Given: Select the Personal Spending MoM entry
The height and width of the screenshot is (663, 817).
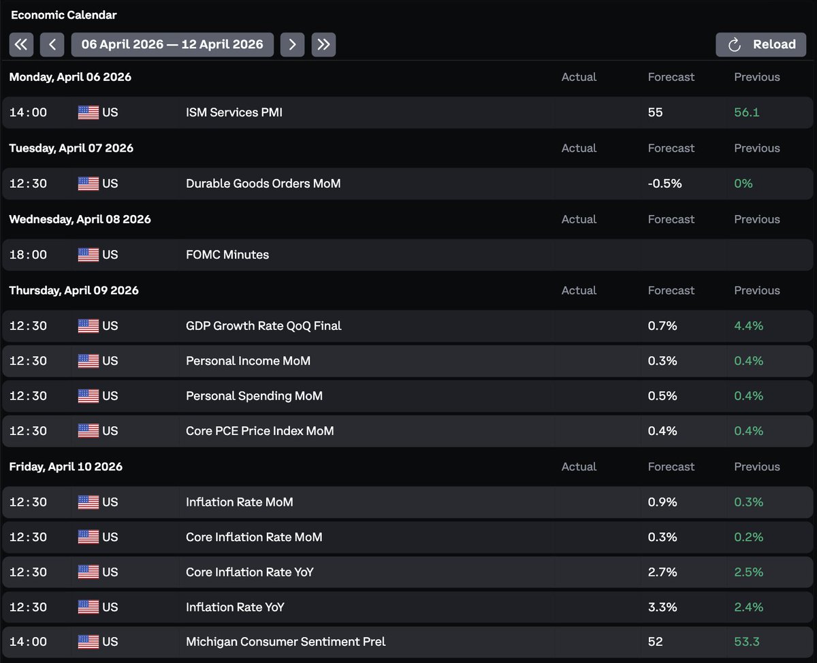Looking at the screenshot, I should (x=254, y=396).
